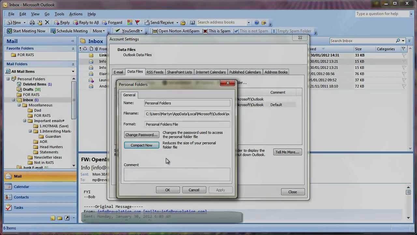The width and height of the screenshot is (417, 235).
Task: Click the Follow Up flag icon
Action: pos(137,23)
